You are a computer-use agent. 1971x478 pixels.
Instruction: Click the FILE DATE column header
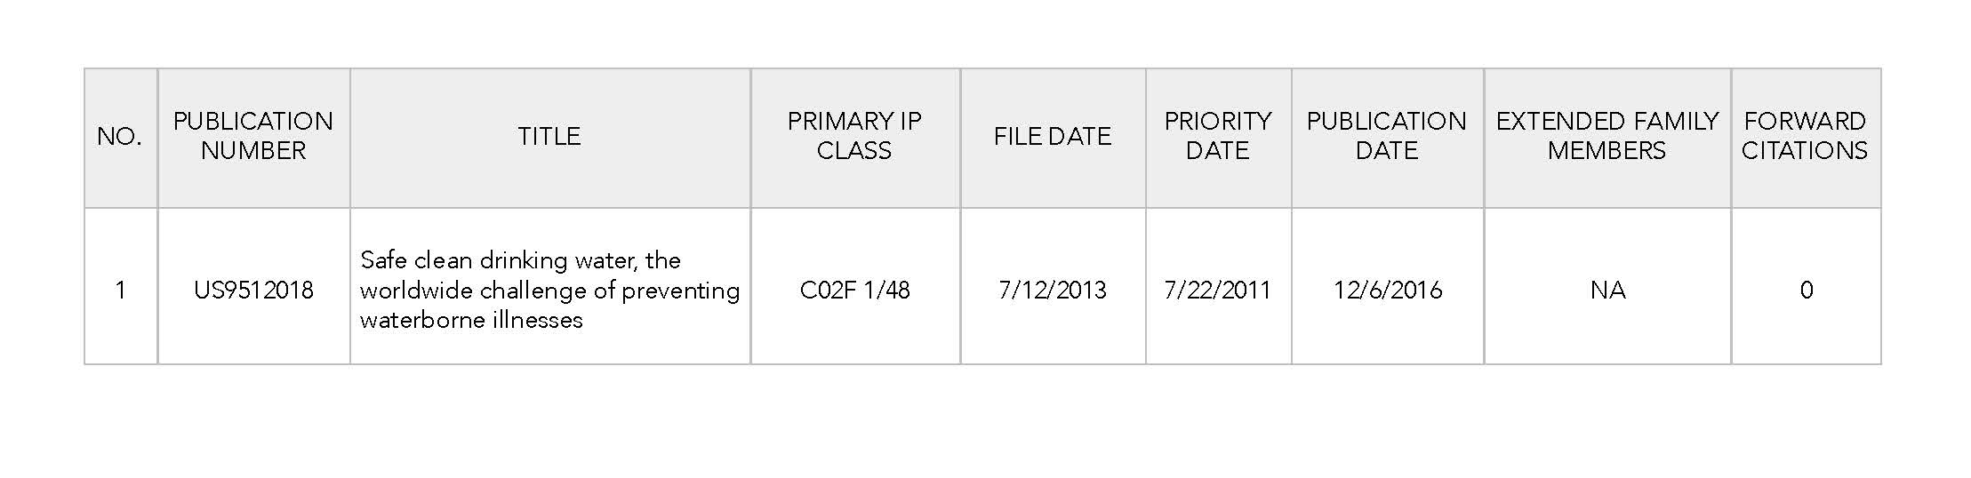coord(1053,136)
